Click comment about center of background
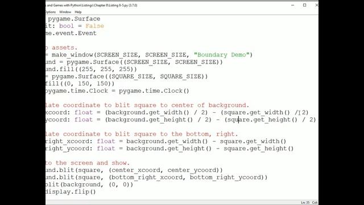364x205 pixels. pos(147,105)
